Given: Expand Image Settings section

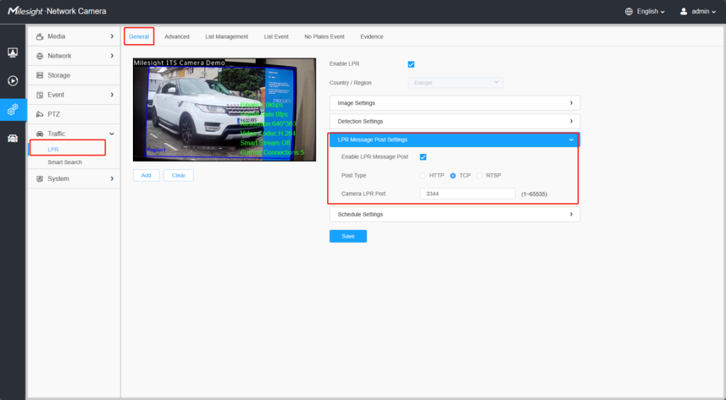Looking at the screenshot, I should [454, 103].
